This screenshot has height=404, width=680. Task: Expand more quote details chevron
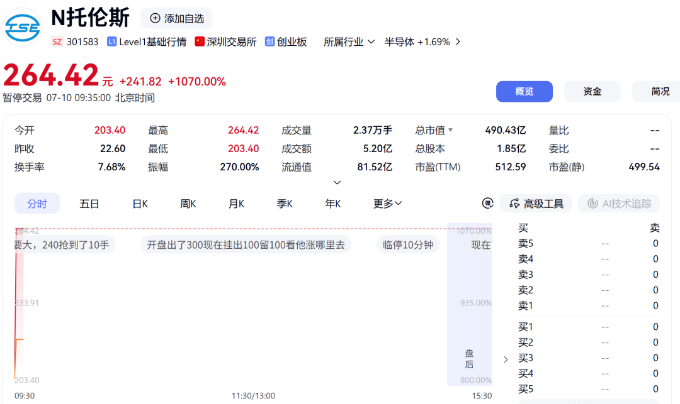pyautogui.click(x=337, y=183)
